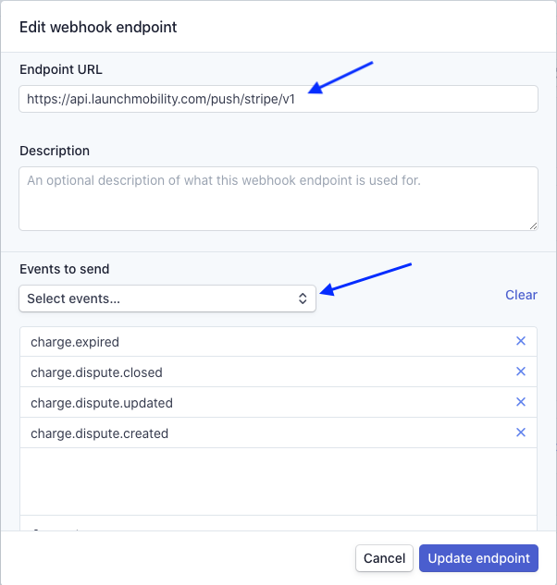Select the charge.expired event row
557x585 pixels.
(278, 342)
